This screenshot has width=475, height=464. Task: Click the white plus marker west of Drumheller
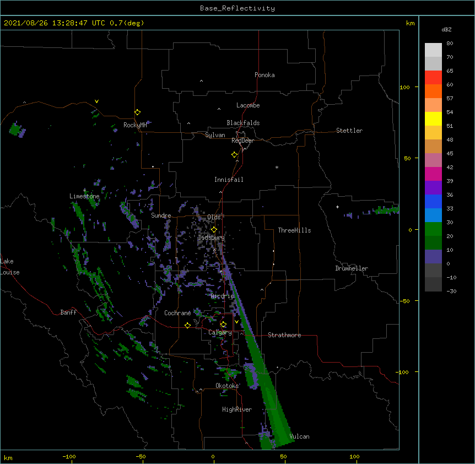pyautogui.click(x=337, y=207)
